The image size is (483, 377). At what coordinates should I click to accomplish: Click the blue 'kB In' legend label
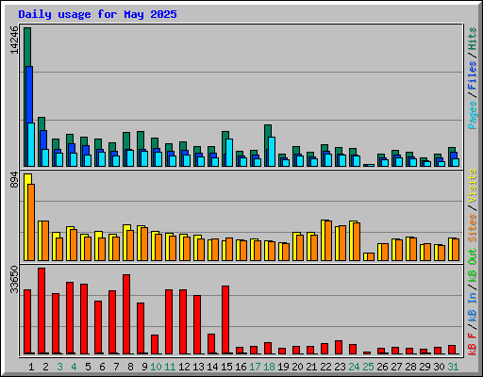coord(473,306)
